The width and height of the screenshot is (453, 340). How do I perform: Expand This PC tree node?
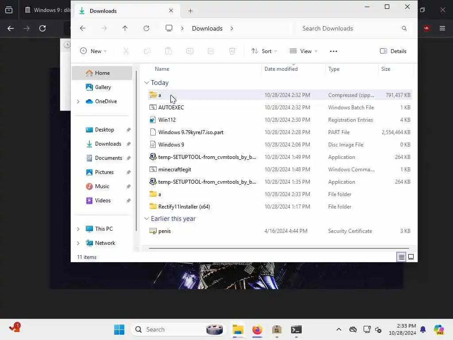tap(78, 229)
